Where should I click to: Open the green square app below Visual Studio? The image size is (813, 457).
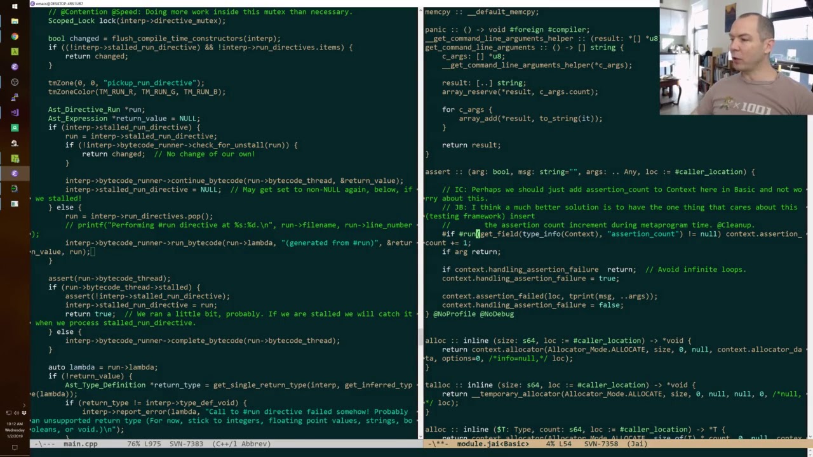click(x=15, y=128)
